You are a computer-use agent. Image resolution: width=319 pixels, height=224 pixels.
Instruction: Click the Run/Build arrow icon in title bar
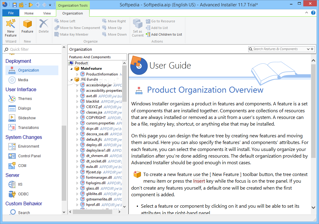click(x=31, y=5)
